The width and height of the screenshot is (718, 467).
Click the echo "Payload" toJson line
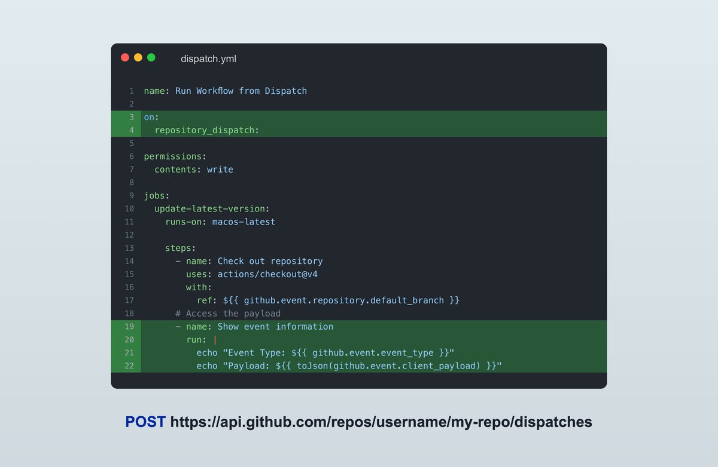click(x=349, y=366)
